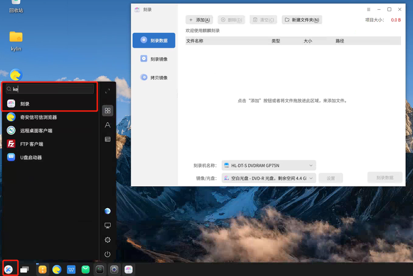This screenshot has width=413, height=276.
Task: Click the power button in start menu
Action: click(107, 254)
